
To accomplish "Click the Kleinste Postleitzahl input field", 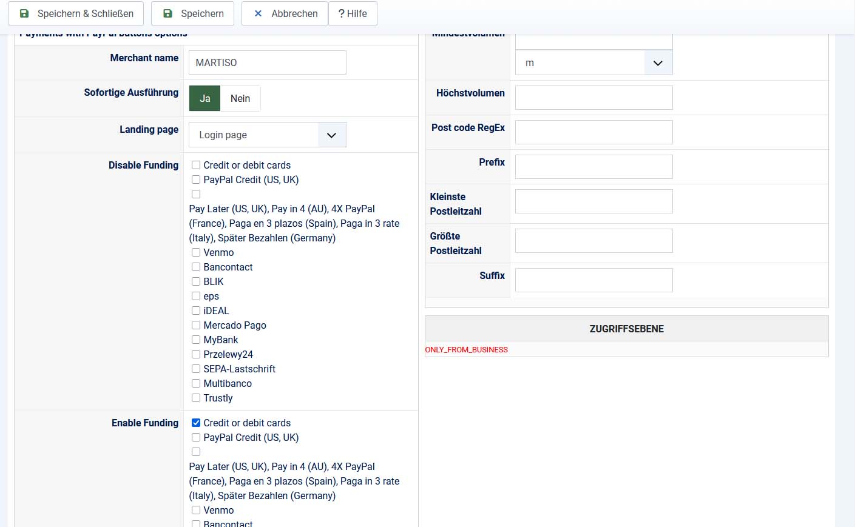I will [x=593, y=201].
